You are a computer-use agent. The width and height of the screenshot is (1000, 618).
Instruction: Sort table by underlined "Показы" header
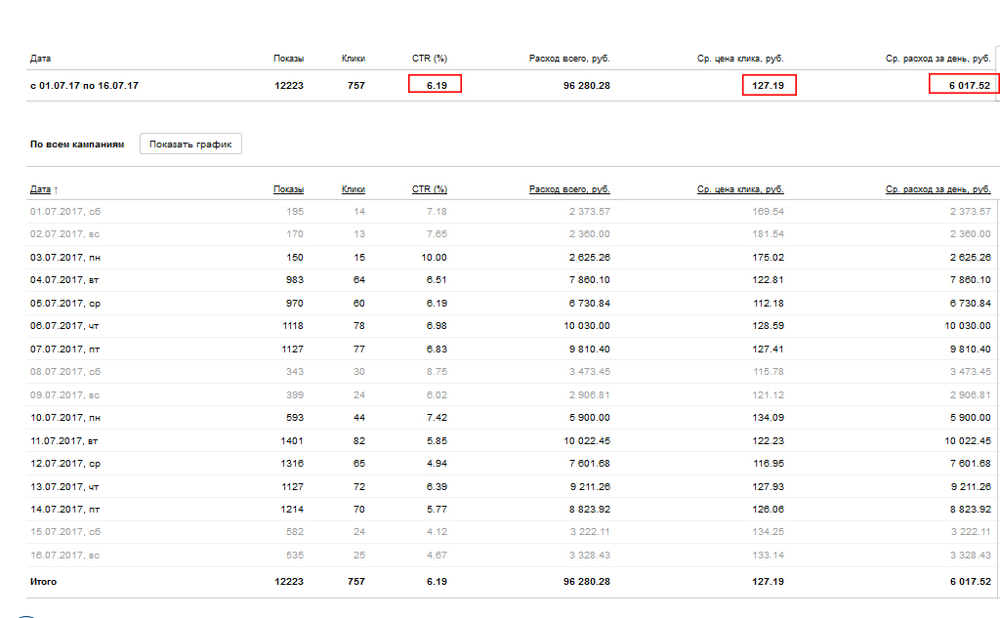click(x=288, y=189)
